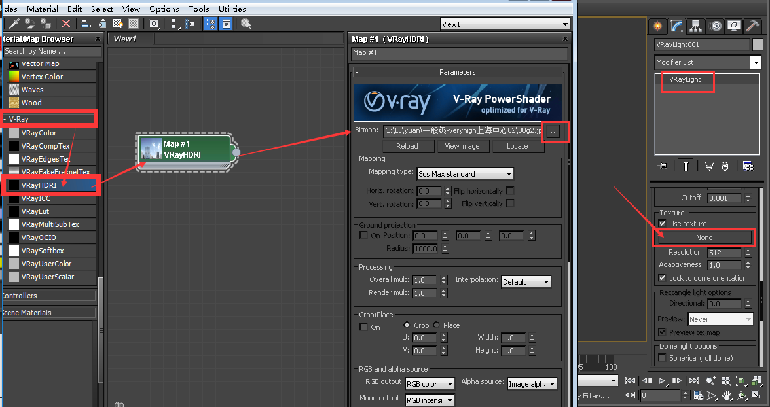Open the Hierarchy command panel tab
The image size is (770, 407).
(x=695, y=26)
